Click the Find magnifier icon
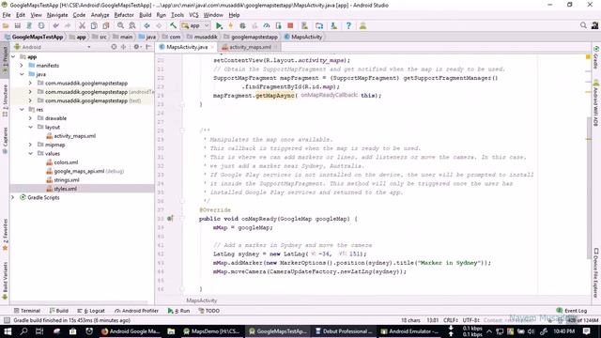This screenshot has width=601, height=338. pos(120,25)
